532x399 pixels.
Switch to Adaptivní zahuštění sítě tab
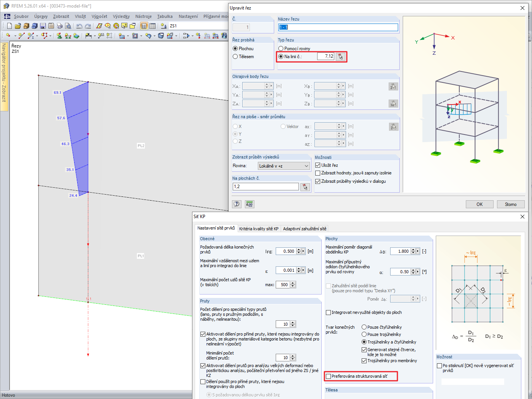coord(305,229)
